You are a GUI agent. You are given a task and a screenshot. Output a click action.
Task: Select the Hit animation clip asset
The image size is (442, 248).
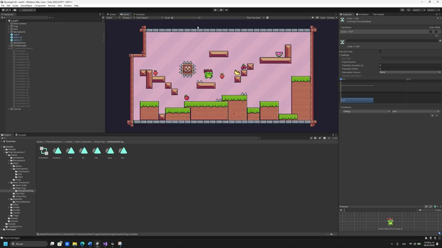(83, 153)
